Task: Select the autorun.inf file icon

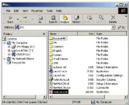Action: tap(51, 67)
